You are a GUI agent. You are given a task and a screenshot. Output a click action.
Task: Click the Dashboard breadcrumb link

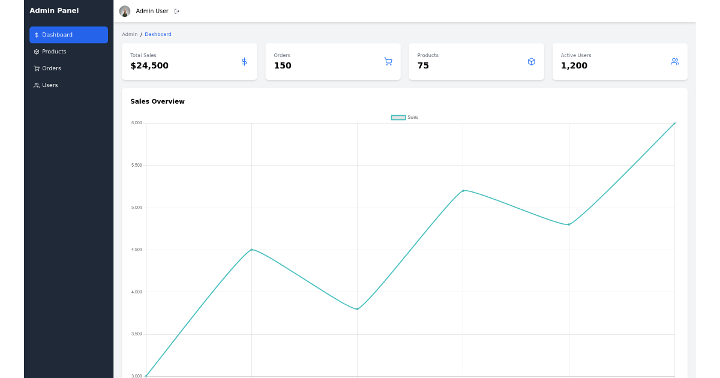point(158,34)
